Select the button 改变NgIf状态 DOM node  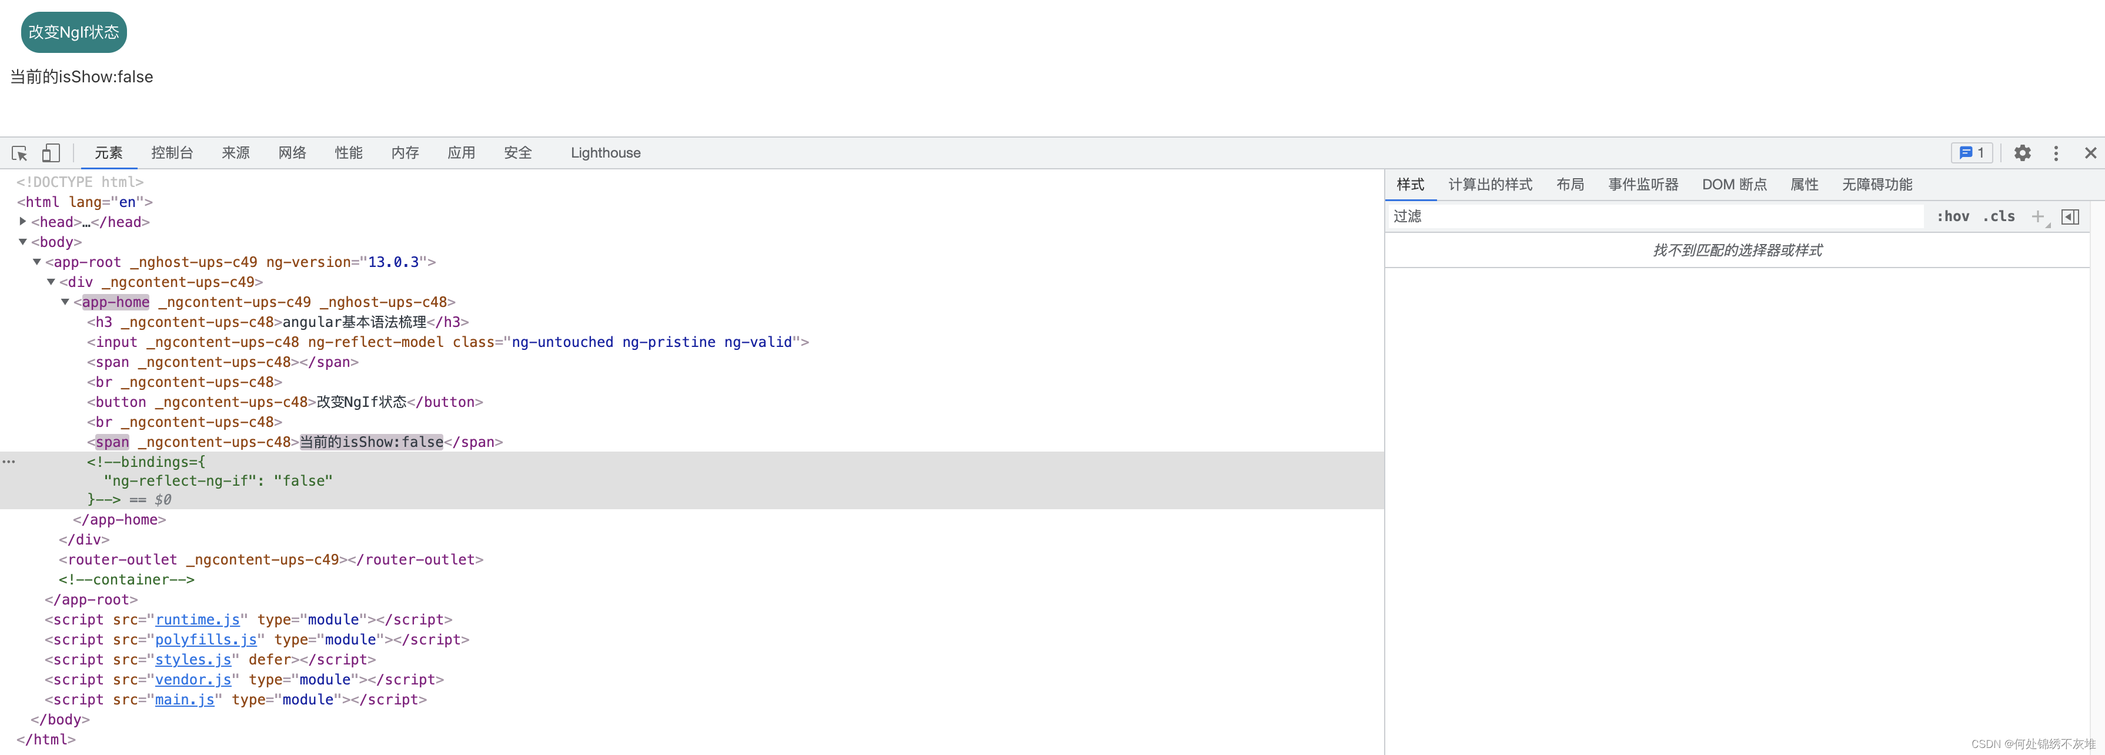(285, 402)
